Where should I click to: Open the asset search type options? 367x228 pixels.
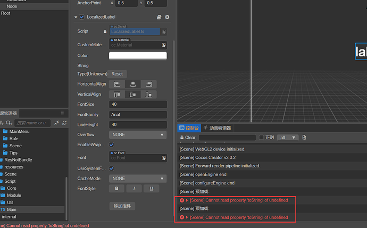coord(9,123)
